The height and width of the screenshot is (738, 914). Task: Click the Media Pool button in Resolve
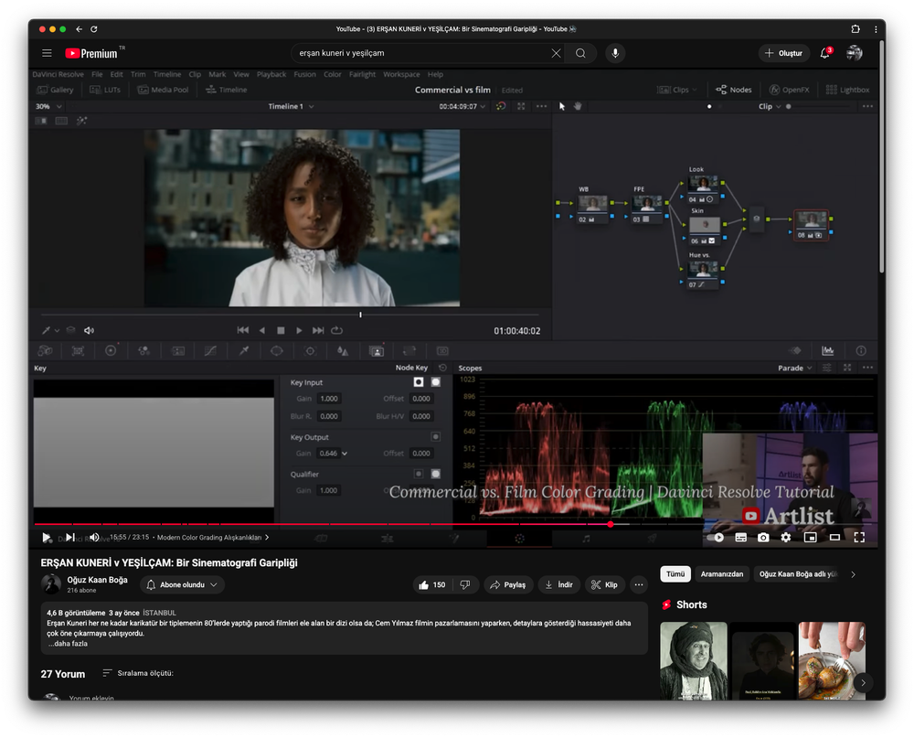pos(164,90)
